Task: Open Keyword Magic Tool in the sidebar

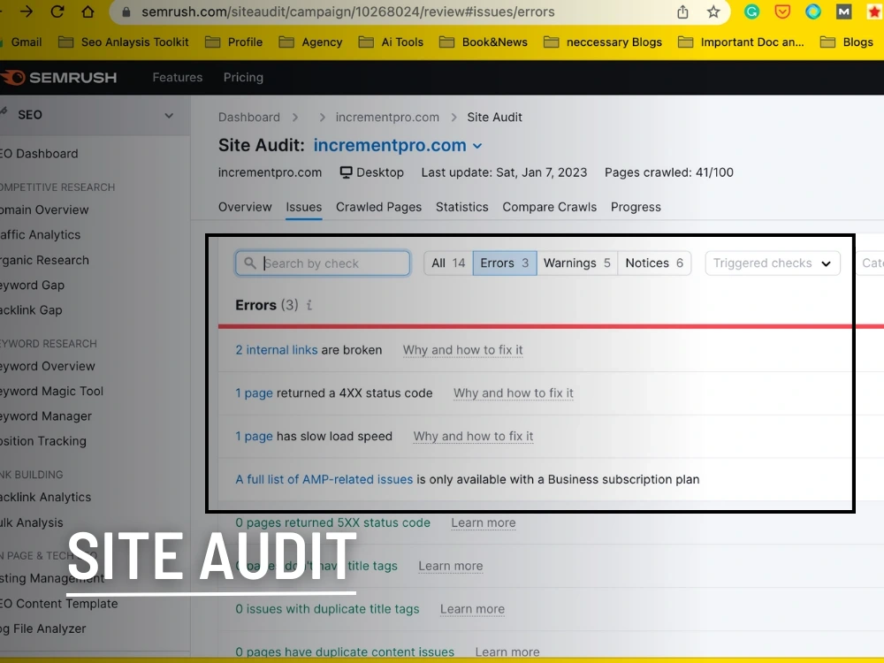Action: 51,392
